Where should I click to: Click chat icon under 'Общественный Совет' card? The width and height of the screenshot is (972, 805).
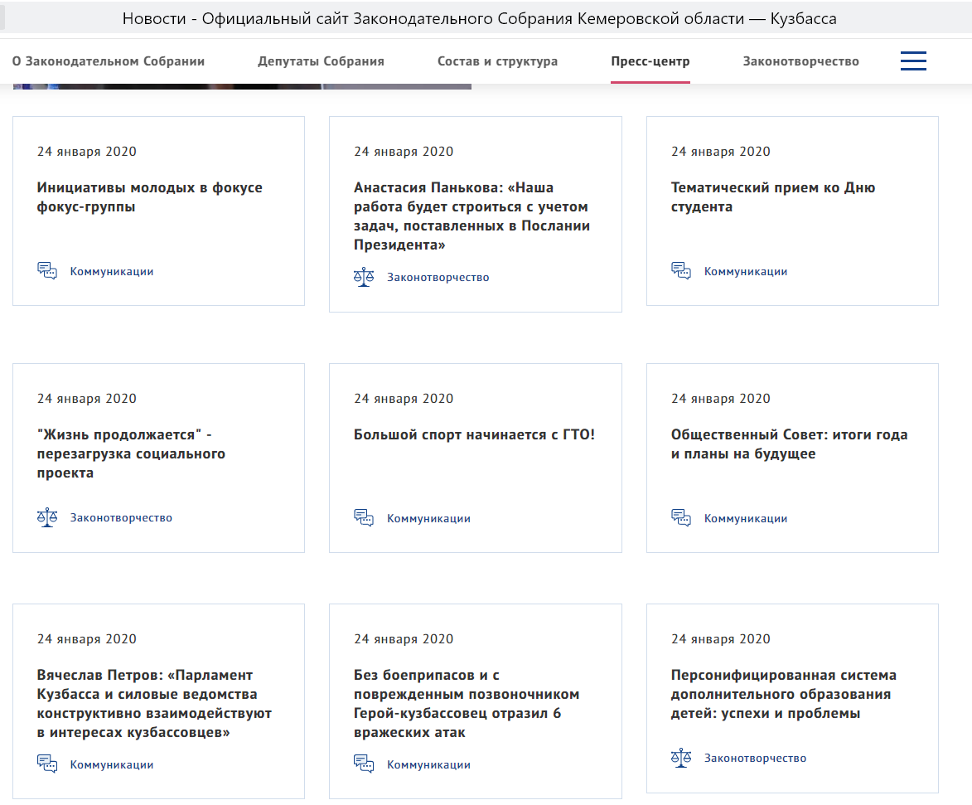tap(680, 518)
